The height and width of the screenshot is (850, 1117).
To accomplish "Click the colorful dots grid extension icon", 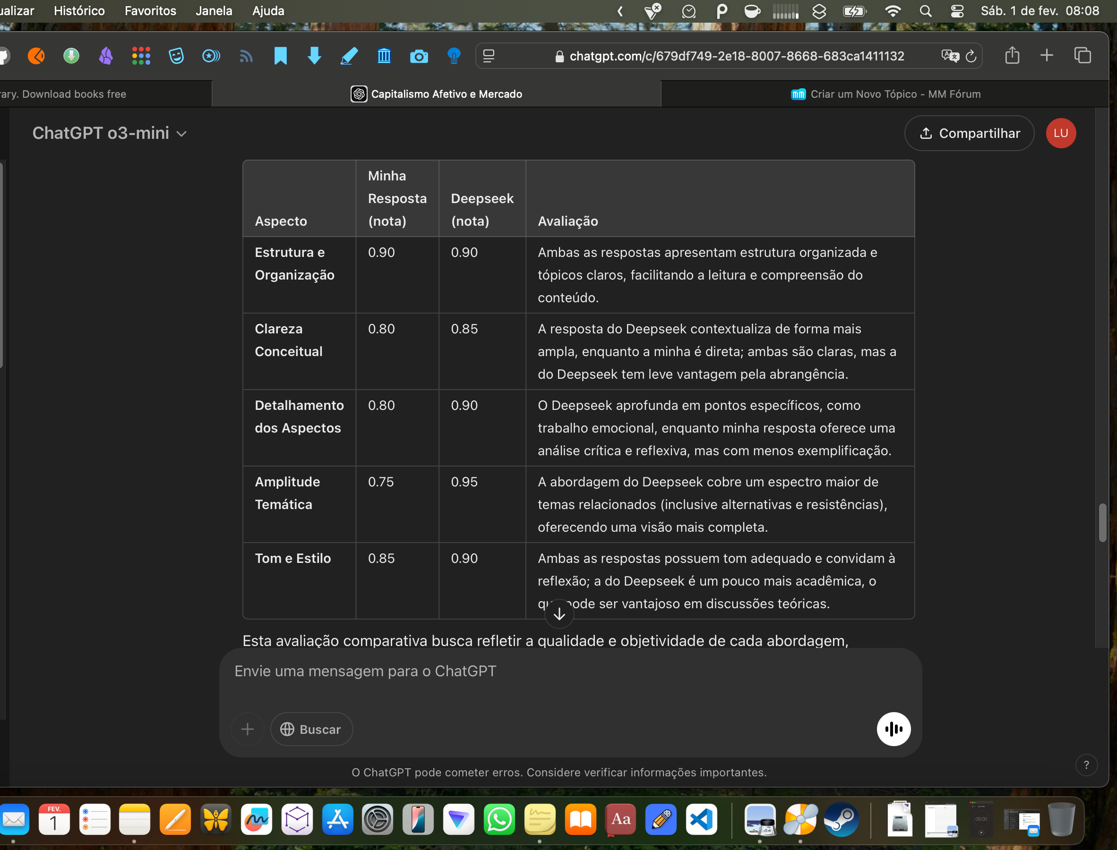I will [x=141, y=56].
